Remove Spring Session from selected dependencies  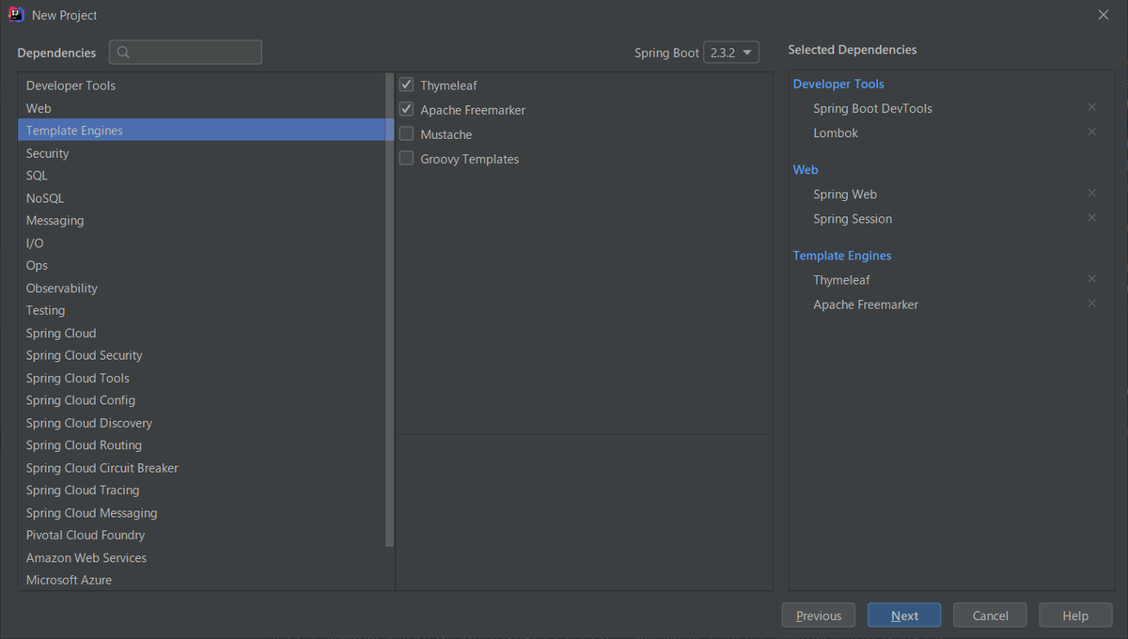point(1091,218)
